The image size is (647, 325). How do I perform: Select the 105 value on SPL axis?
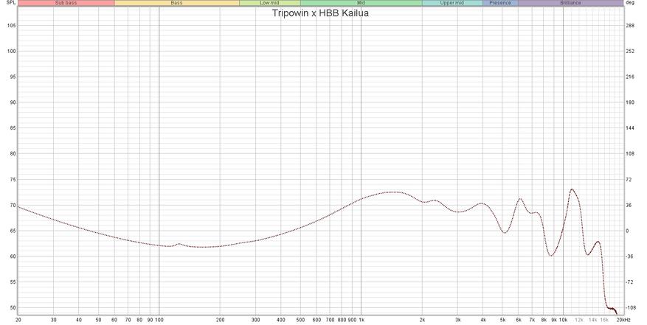pos(12,26)
